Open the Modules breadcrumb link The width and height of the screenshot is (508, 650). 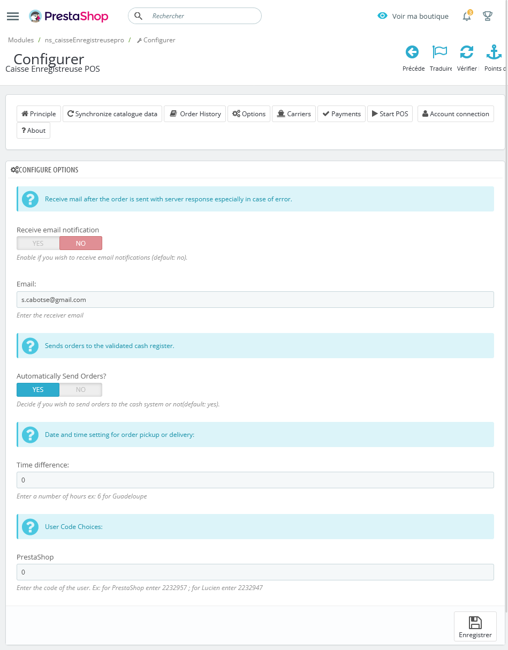click(20, 40)
